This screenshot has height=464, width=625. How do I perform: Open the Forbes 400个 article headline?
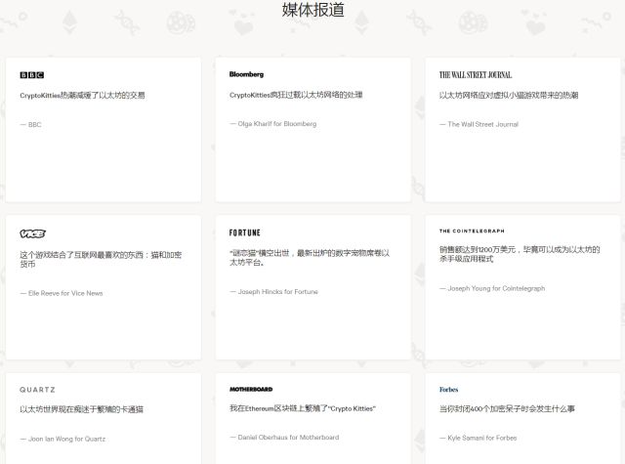point(507,409)
